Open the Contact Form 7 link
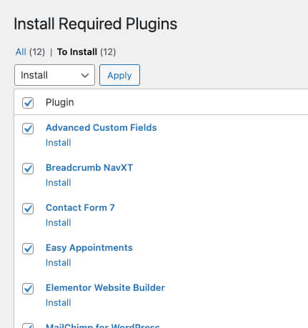This screenshot has width=308, height=328. click(x=80, y=208)
